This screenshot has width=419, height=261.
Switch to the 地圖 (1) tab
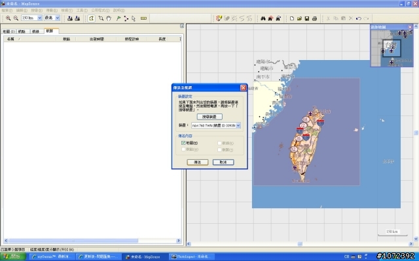(x=9, y=31)
